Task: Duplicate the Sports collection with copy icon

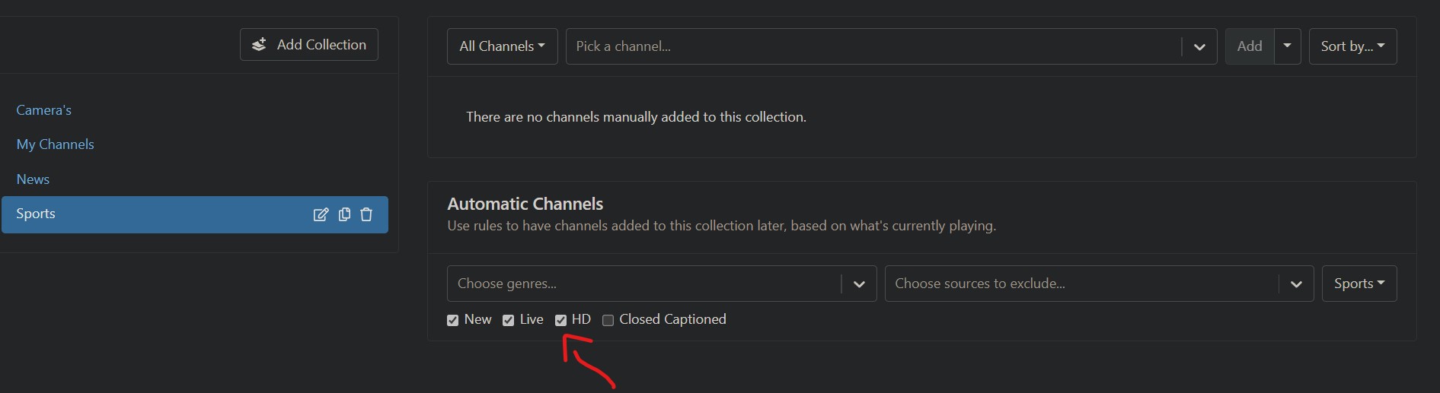Action: (x=344, y=214)
